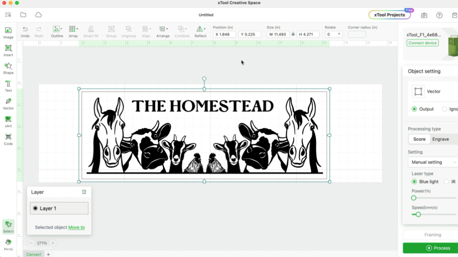Select the Image tool in sidebar
The height and width of the screenshot is (257, 458).
click(8, 32)
